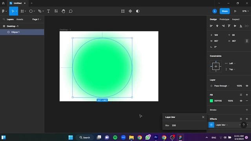Open the 37% zoom dropdown

(246, 11)
